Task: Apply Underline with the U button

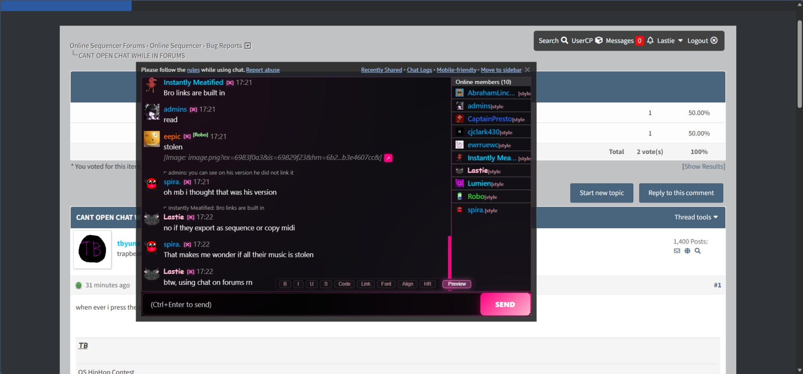Action: pyautogui.click(x=312, y=284)
